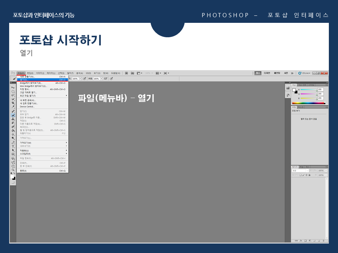The width and height of the screenshot is (338, 253).
Task: Select the 디자인 workspace button
Action: coord(267,73)
